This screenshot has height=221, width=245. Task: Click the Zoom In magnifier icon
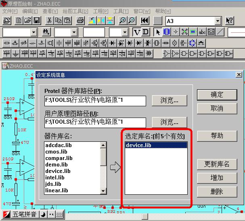pyautogui.click(x=122, y=21)
